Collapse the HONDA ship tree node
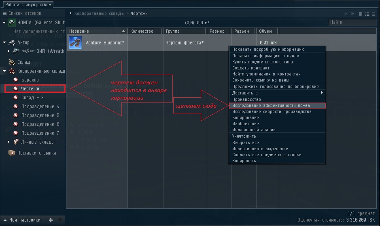Image resolution: width=380 pixels, height=226 pixels. pyautogui.click(x=4, y=23)
